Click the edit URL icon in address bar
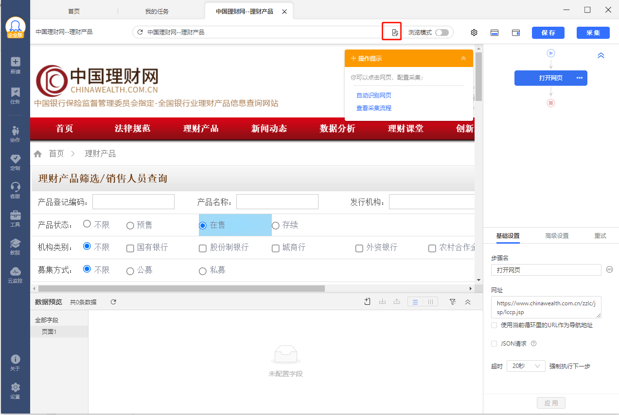Viewport: 619px width, 415px height. 395,33
